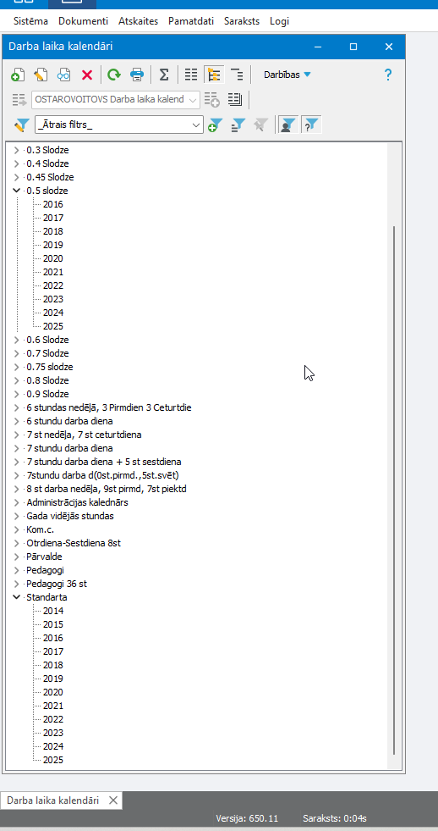Switch to flat list view icon
438x831 pixels.
pyautogui.click(x=191, y=75)
